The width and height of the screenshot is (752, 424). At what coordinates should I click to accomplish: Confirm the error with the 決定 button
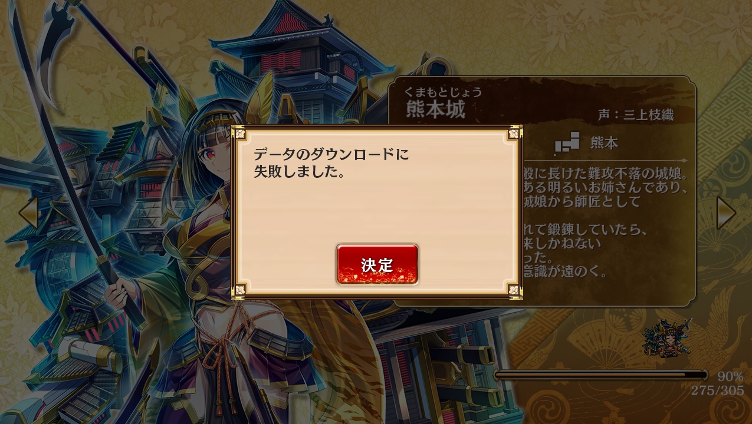point(377,264)
